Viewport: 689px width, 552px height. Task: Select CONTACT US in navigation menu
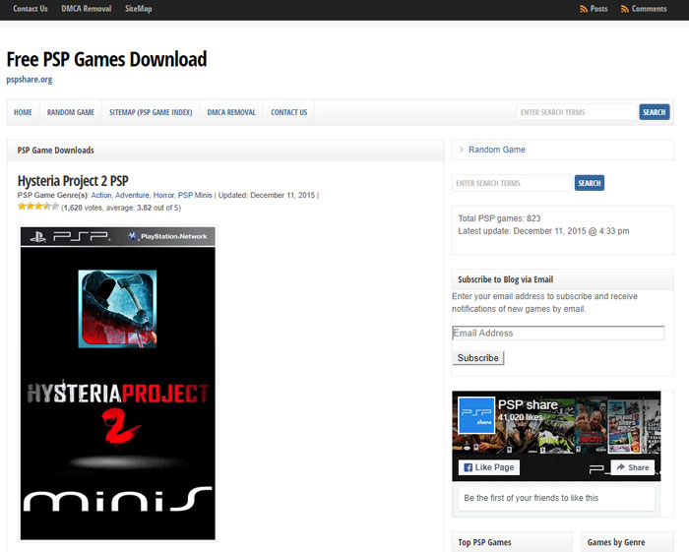288,112
